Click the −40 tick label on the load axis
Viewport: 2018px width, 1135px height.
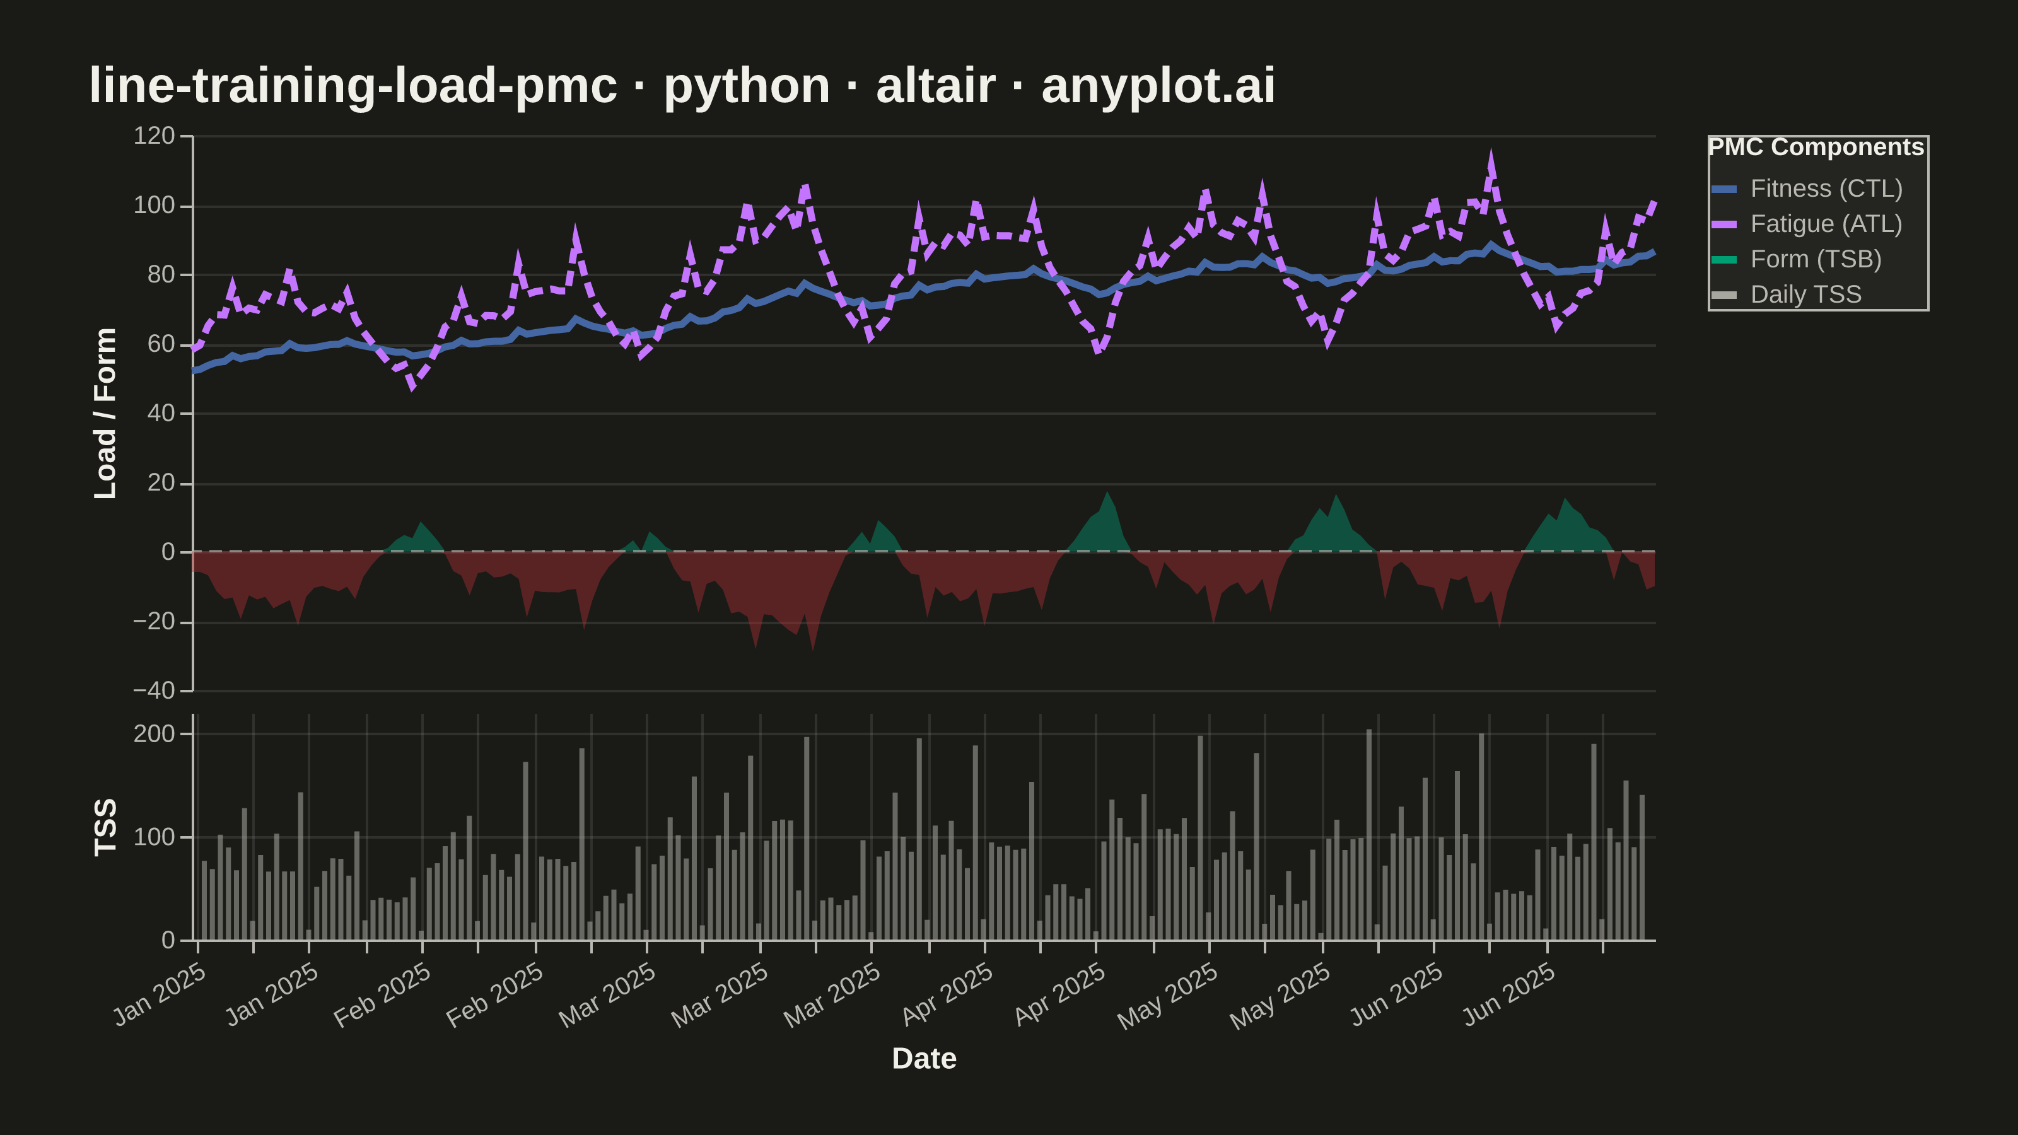[x=153, y=691]
